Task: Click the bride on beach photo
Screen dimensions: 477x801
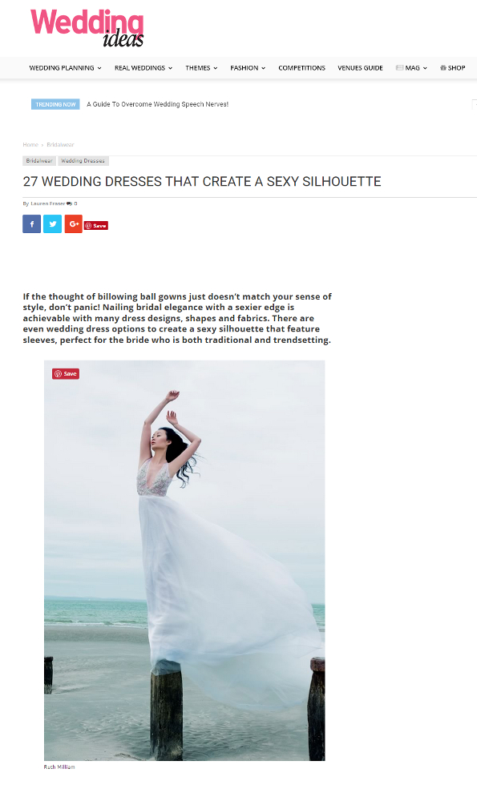Action: [184, 561]
